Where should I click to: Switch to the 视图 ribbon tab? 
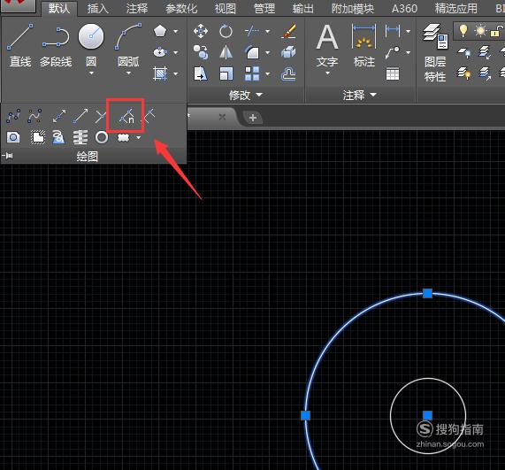226,9
